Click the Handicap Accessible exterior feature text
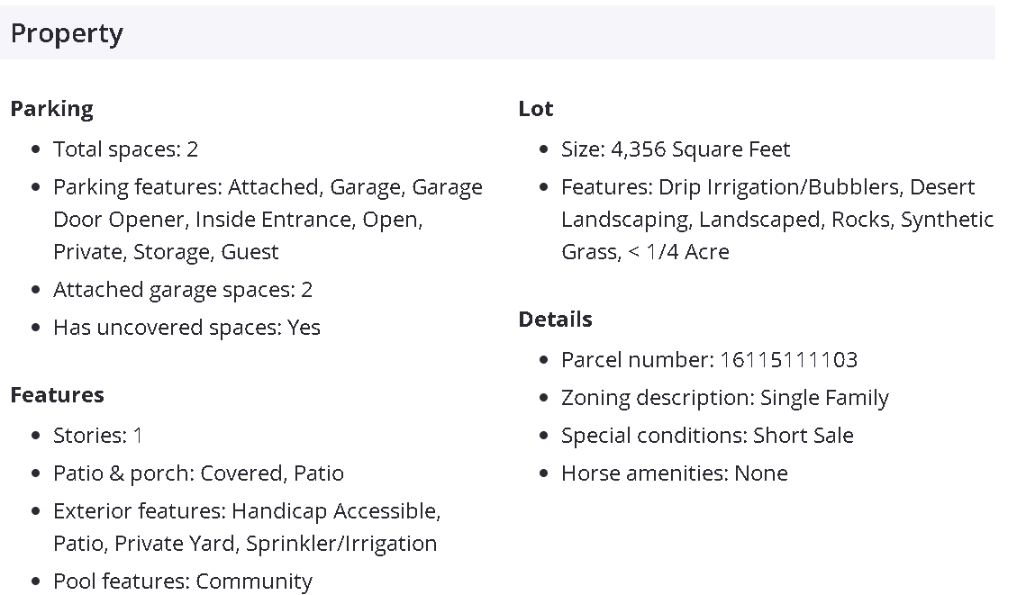 coord(336,511)
